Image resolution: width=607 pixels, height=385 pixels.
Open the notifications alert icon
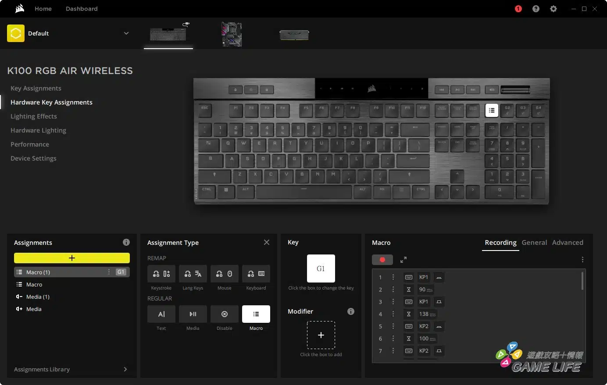pyautogui.click(x=518, y=9)
